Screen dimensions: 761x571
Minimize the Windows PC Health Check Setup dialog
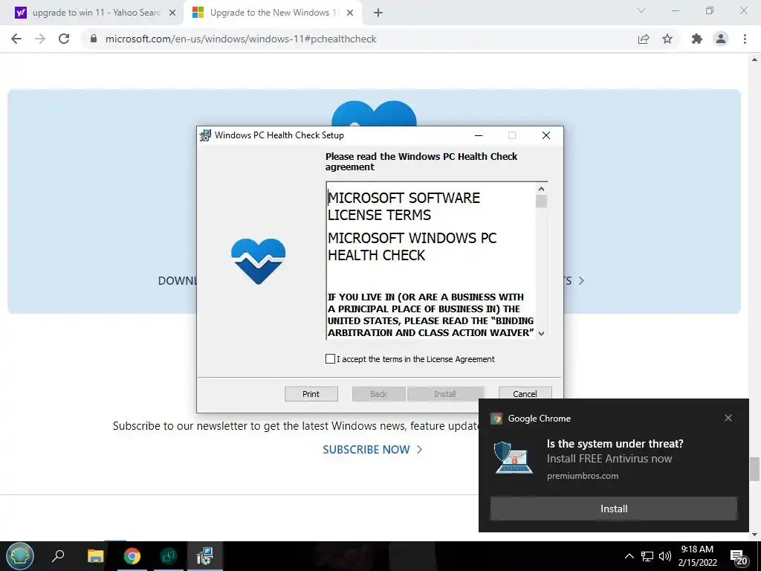coord(479,135)
